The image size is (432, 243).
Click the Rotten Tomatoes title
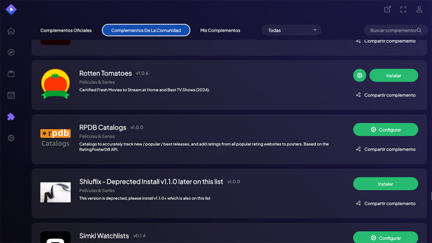coord(105,73)
